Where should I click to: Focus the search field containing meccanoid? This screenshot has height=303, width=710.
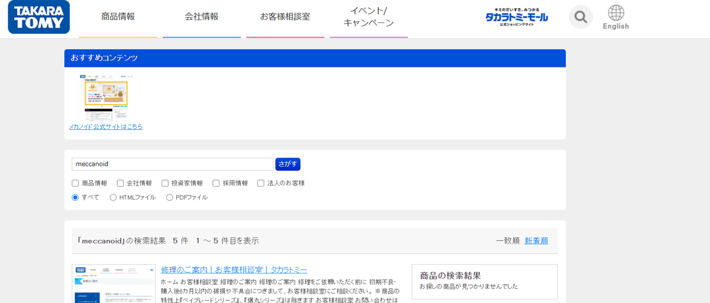coord(172,164)
